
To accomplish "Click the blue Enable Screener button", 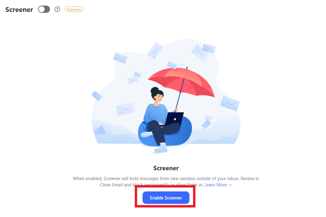I will [x=166, y=198].
